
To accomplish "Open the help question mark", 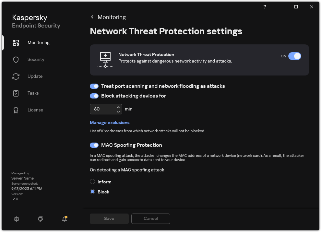I will click(264, 7).
